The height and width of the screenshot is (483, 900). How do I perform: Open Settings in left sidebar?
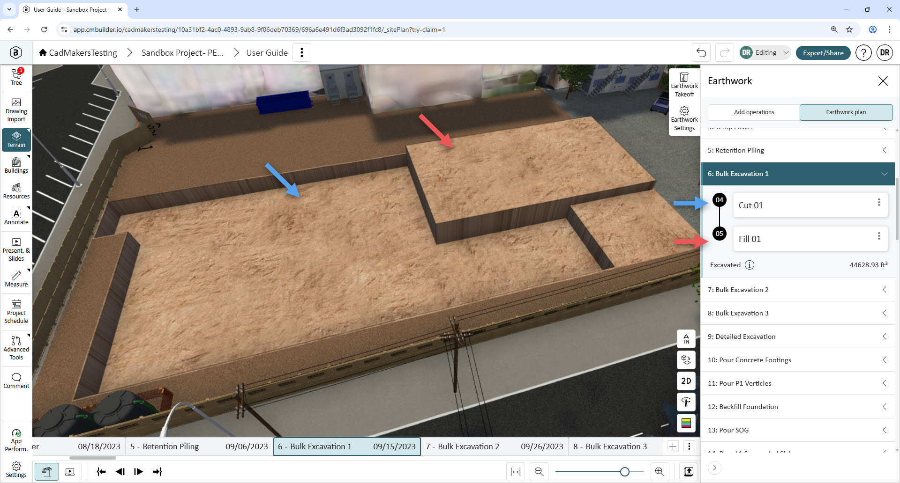16,469
